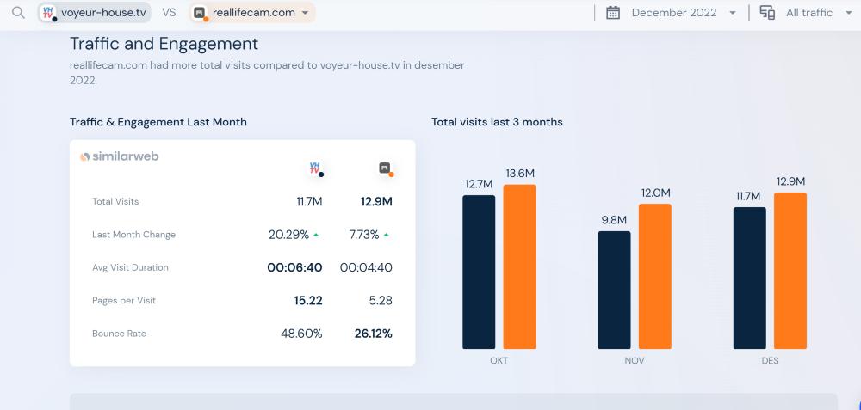
Task: Click the voyeur-house.tv site favicon in header
Action: pyautogui.click(x=49, y=13)
